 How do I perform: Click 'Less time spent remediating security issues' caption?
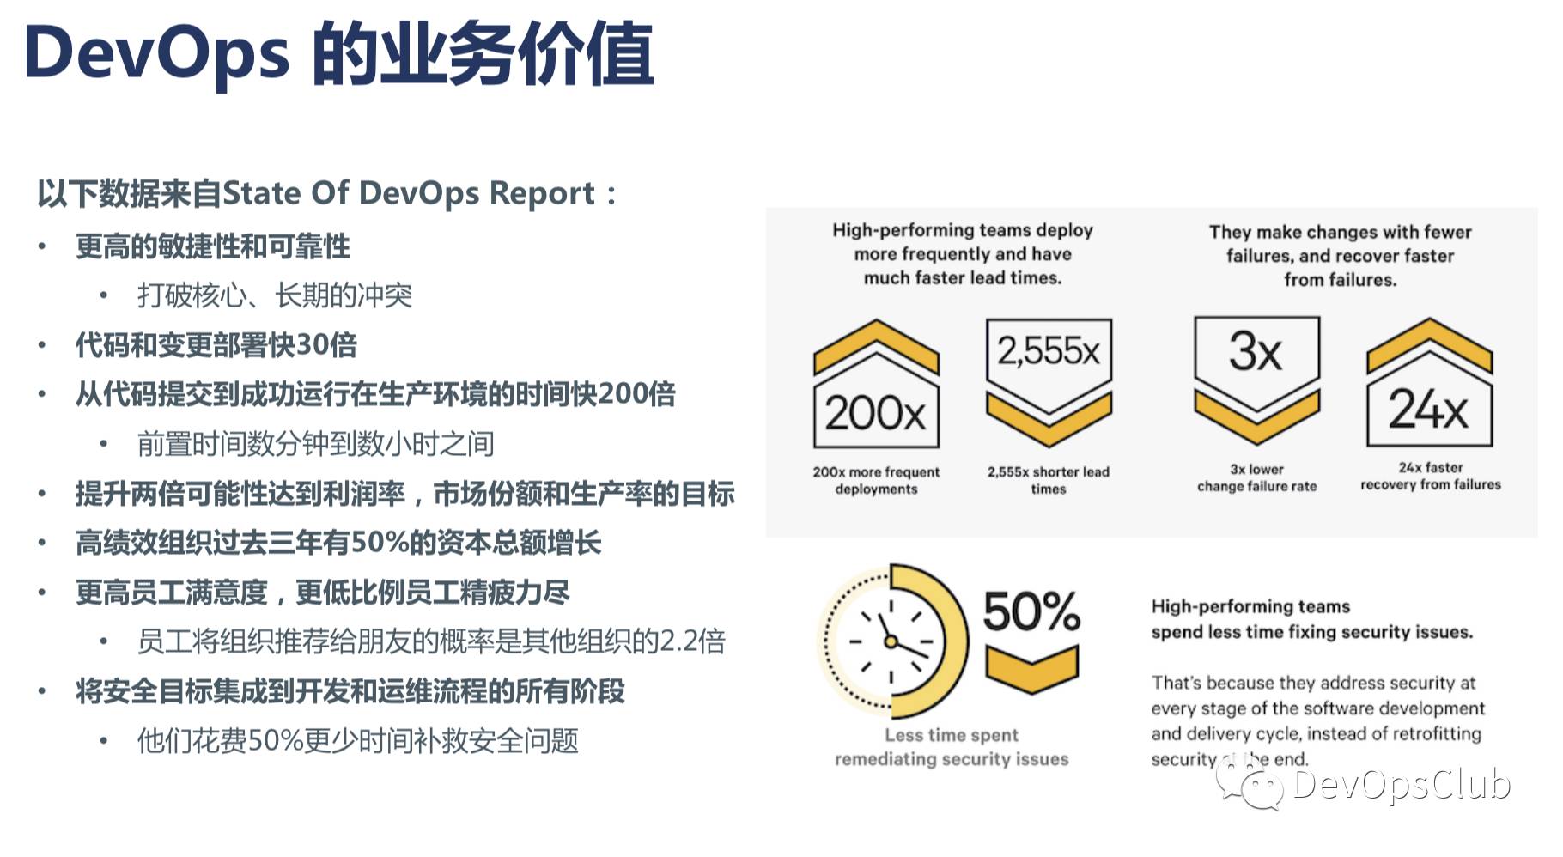[952, 747]
